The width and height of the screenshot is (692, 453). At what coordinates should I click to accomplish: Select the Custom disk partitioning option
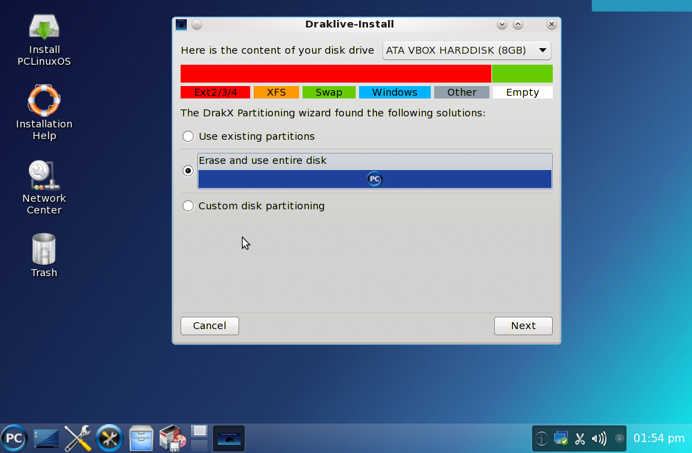coord(254,206)
